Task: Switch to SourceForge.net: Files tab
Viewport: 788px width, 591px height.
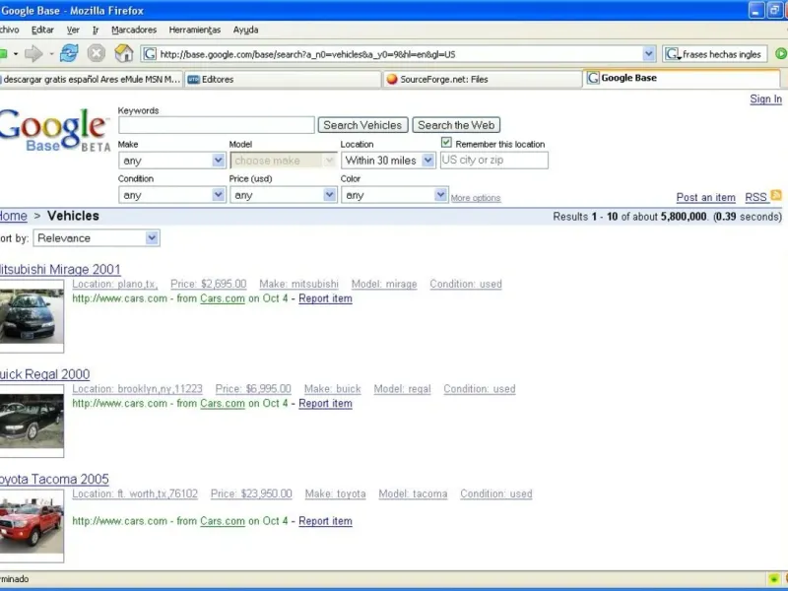Action: (x=482, y=80)
